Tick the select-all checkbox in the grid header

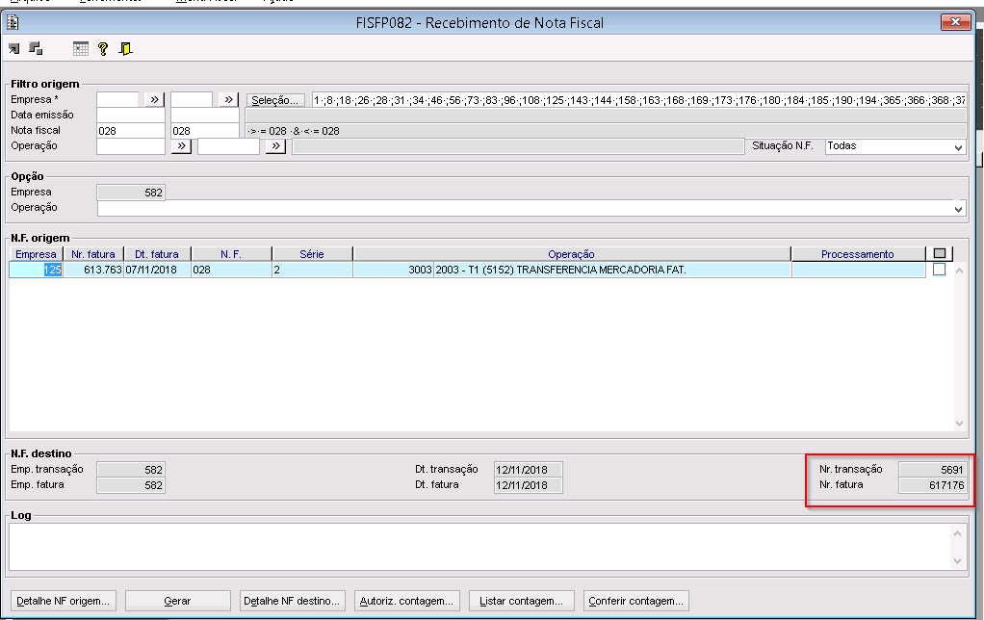coord(940,253)
